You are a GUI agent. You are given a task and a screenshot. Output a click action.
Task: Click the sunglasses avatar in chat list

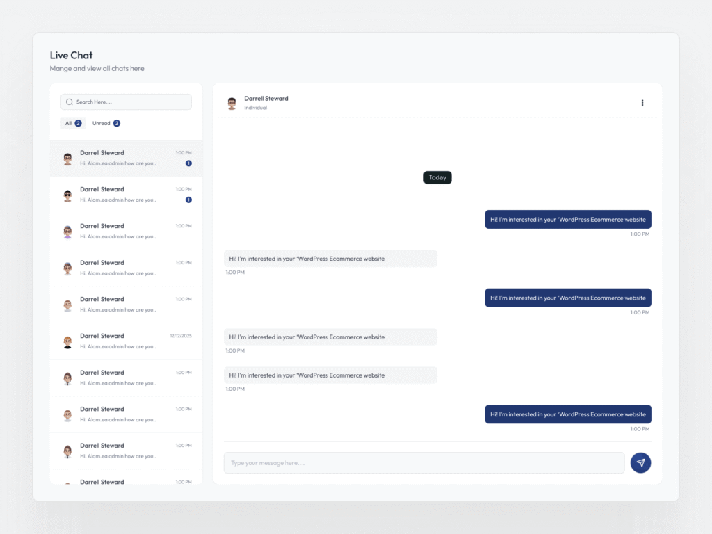pos(67,195)
